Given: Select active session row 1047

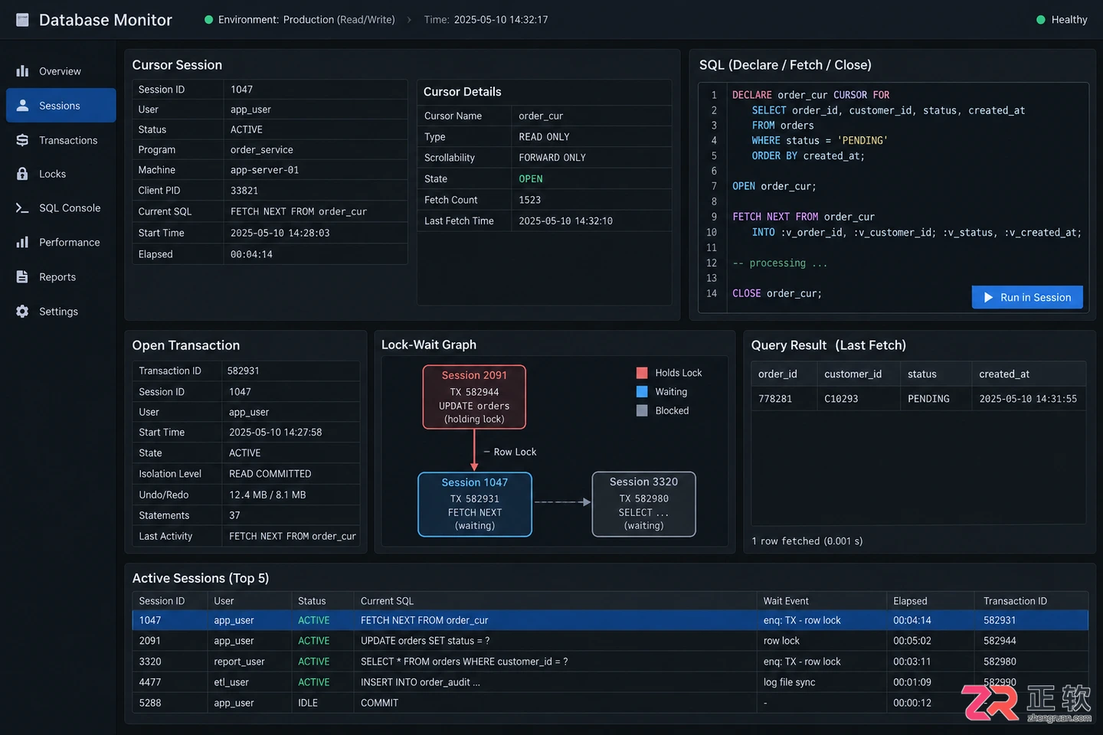Looking at the screenshot, I should 610,620.
